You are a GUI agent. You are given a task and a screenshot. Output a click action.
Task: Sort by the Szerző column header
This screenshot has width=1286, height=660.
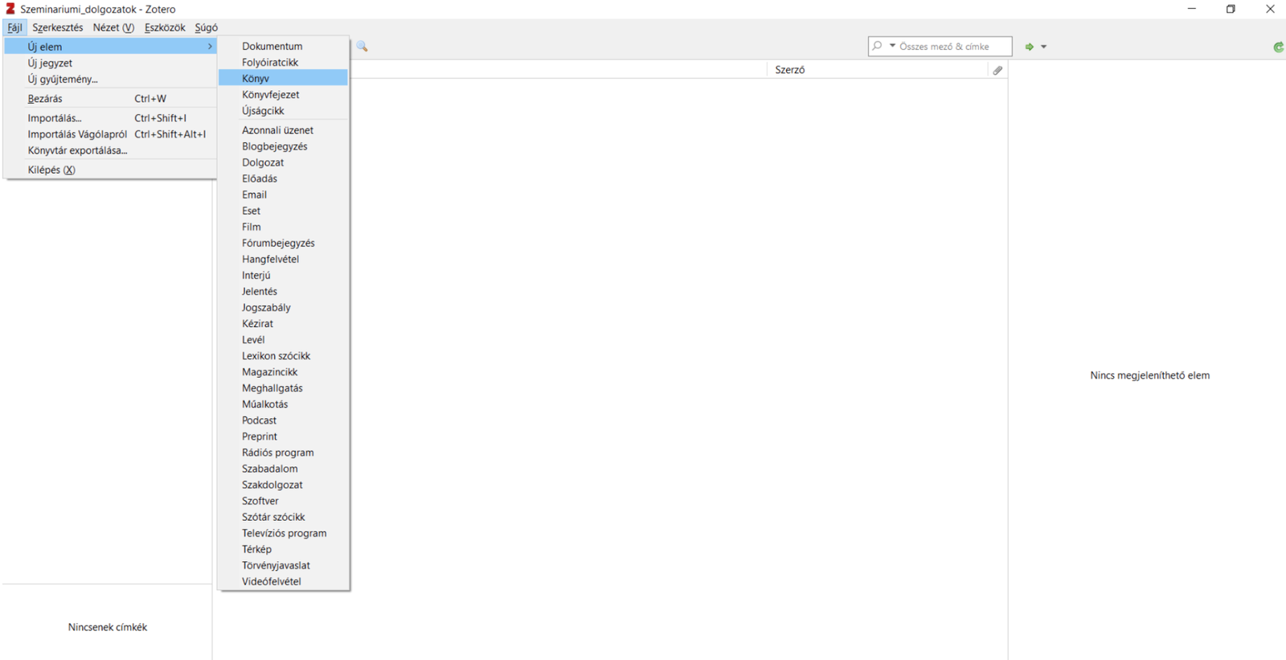click(878, 70)
